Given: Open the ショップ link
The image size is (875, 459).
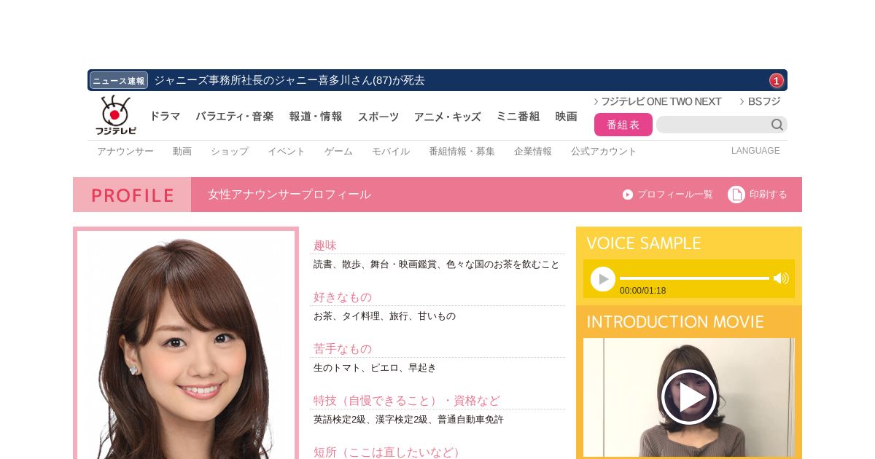Looking at the screenshot, I should [x=230, y=152].
